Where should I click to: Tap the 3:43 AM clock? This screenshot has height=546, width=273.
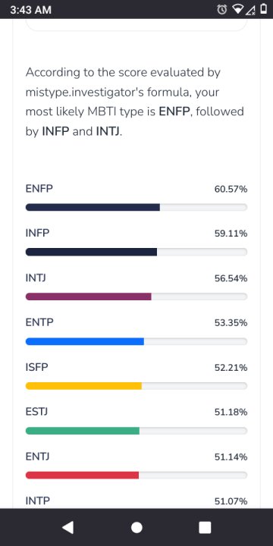coord(30,10)
